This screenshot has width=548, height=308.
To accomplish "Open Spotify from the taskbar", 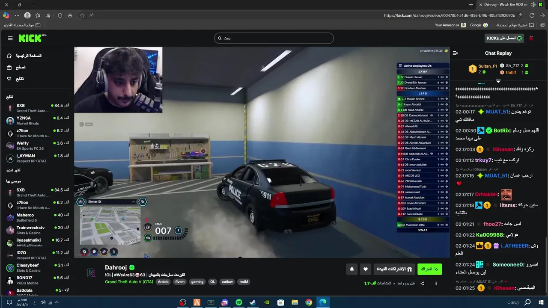I will coord(238,302).
